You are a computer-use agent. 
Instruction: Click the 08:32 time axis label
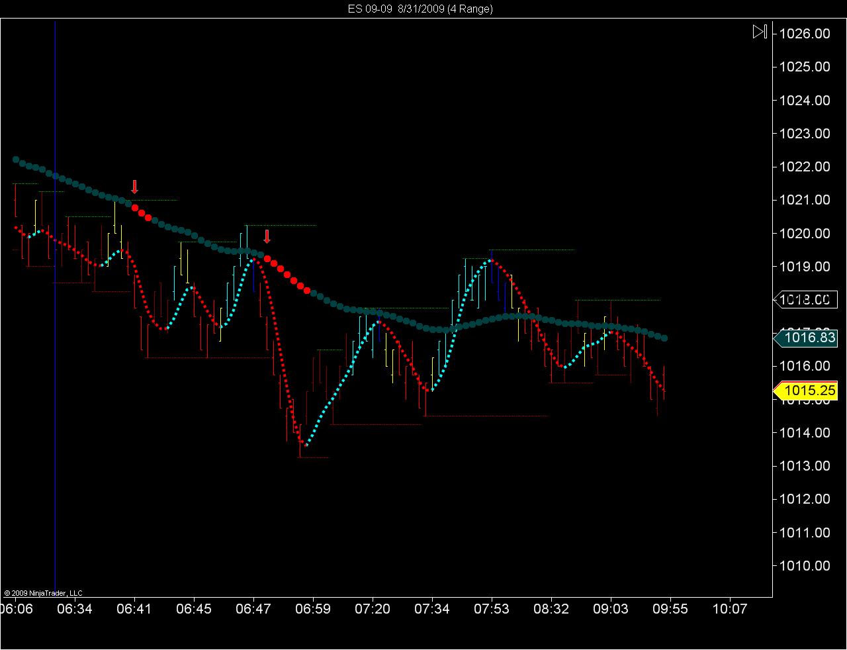click(551, 609)
